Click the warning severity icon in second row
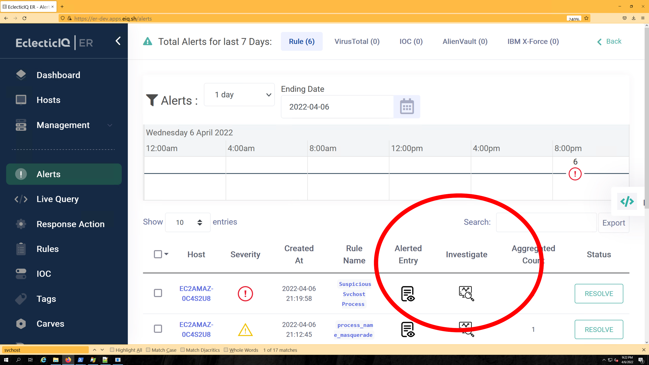This screenshot has height=365, width=649. tap(245, 330)
